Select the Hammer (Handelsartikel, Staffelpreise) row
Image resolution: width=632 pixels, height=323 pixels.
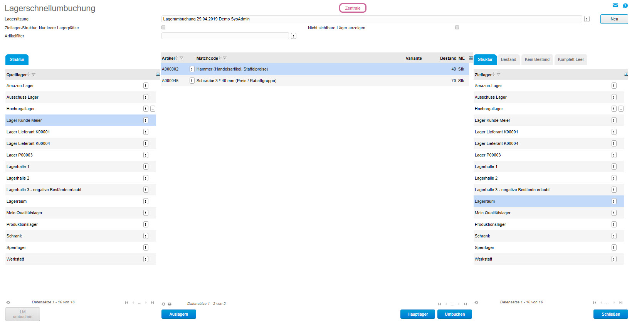(315, 69)
